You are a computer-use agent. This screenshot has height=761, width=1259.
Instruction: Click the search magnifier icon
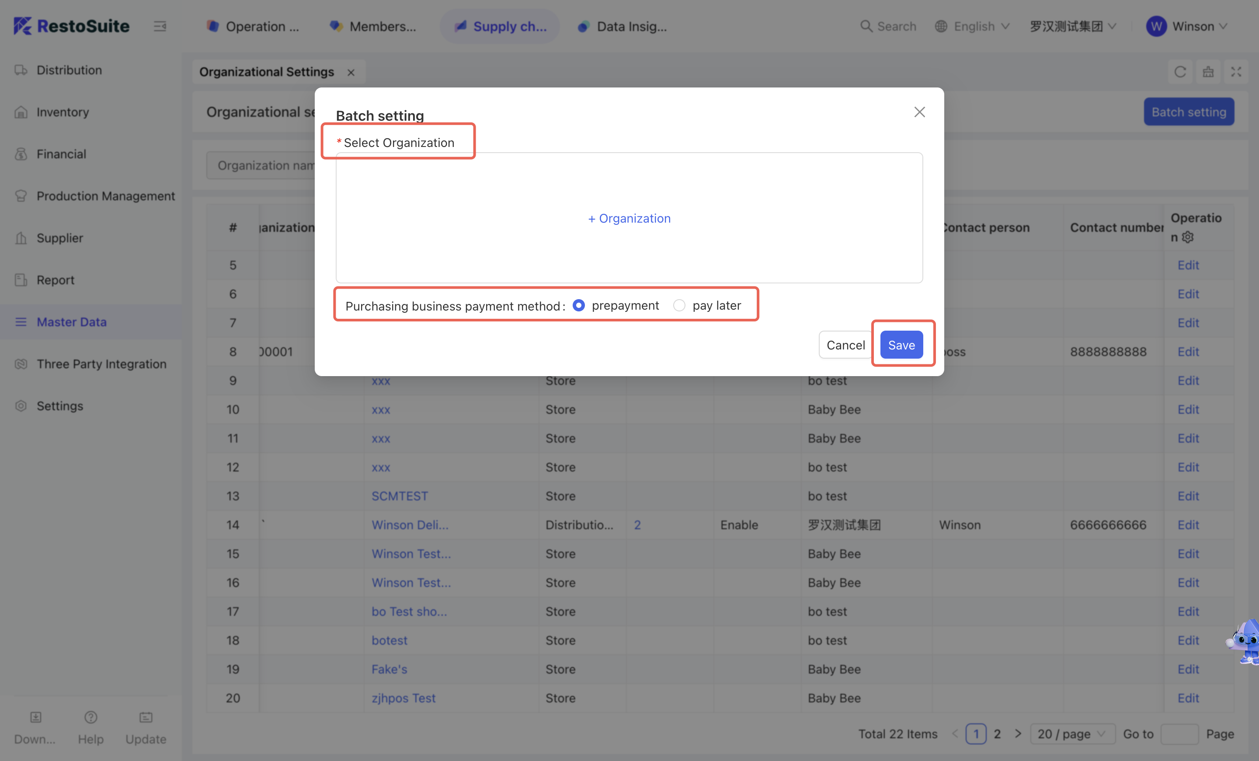[866, 26]
